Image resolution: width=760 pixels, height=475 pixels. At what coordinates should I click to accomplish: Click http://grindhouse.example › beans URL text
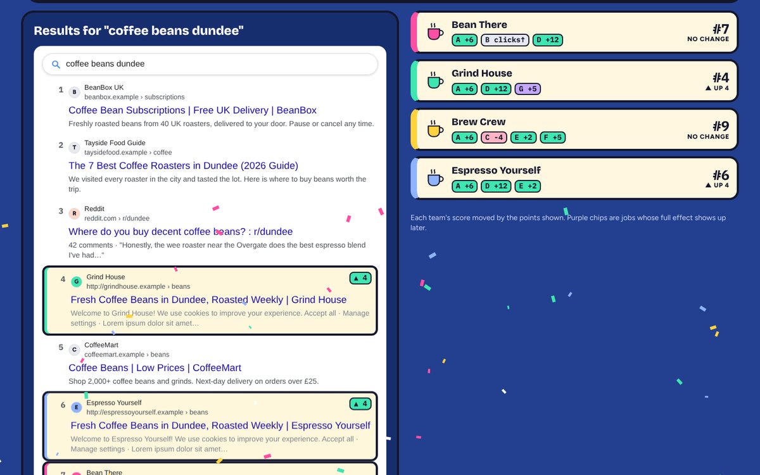pos(138,287)
